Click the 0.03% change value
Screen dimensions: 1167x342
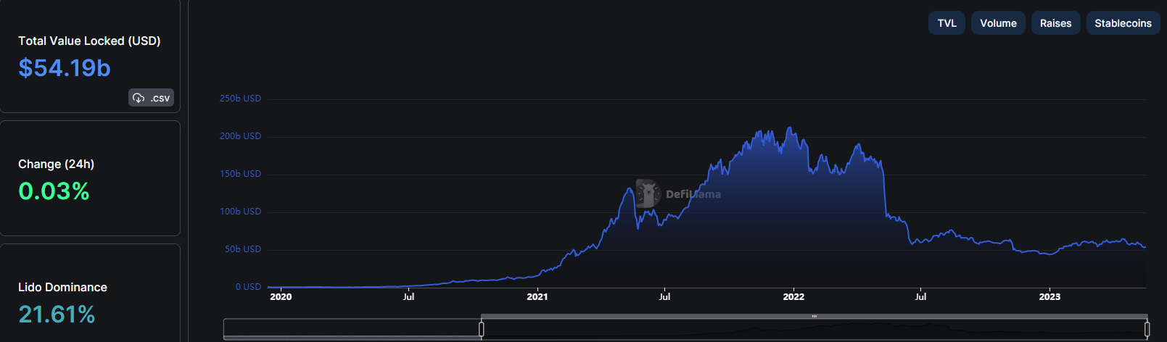pos(54,191)
